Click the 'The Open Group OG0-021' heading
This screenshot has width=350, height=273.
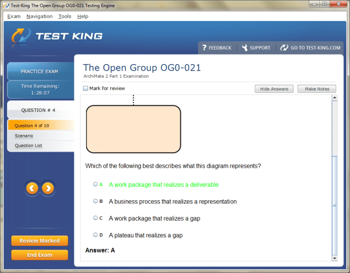(142, 67)
